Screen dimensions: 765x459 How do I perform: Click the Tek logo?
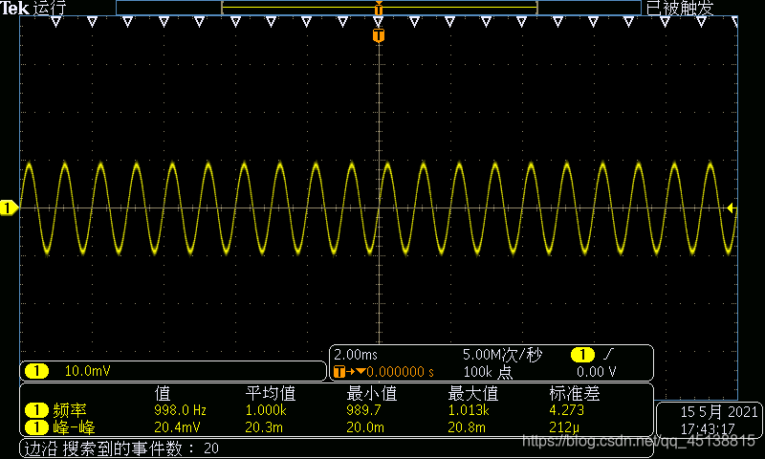pos(15,8)
